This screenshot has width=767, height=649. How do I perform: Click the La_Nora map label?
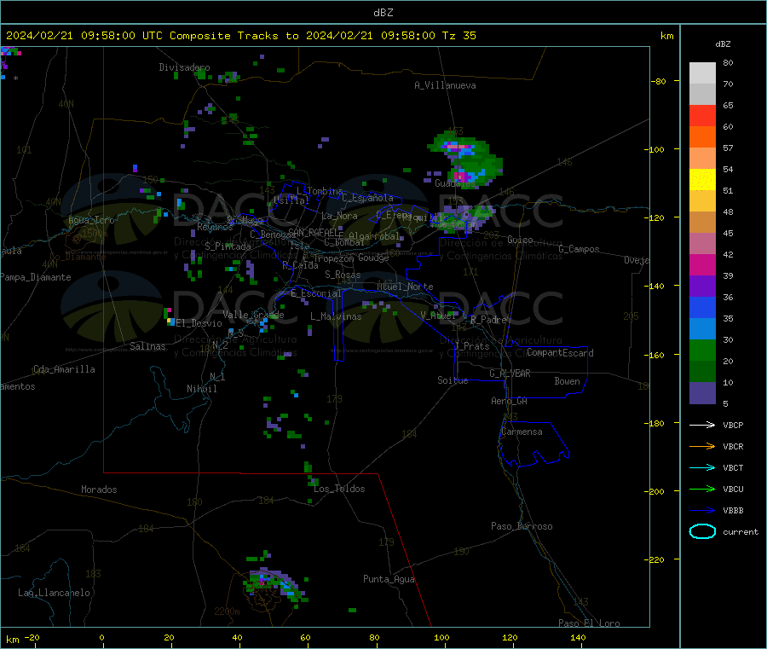click(x=339, y=216)
